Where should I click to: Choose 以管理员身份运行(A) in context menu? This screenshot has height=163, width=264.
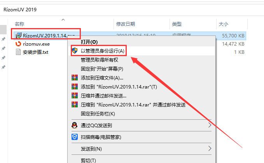(103, 51)
